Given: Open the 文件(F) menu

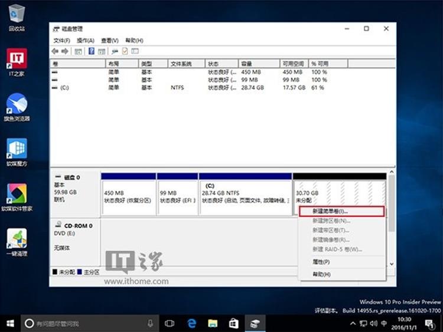Looking at the screenshot, I should tap(61, 41).
